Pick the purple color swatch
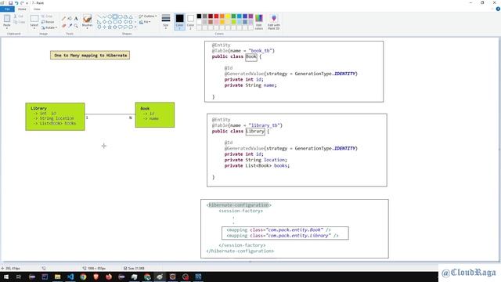This screenshot has height=282, width=501. (x=250, y=16)
